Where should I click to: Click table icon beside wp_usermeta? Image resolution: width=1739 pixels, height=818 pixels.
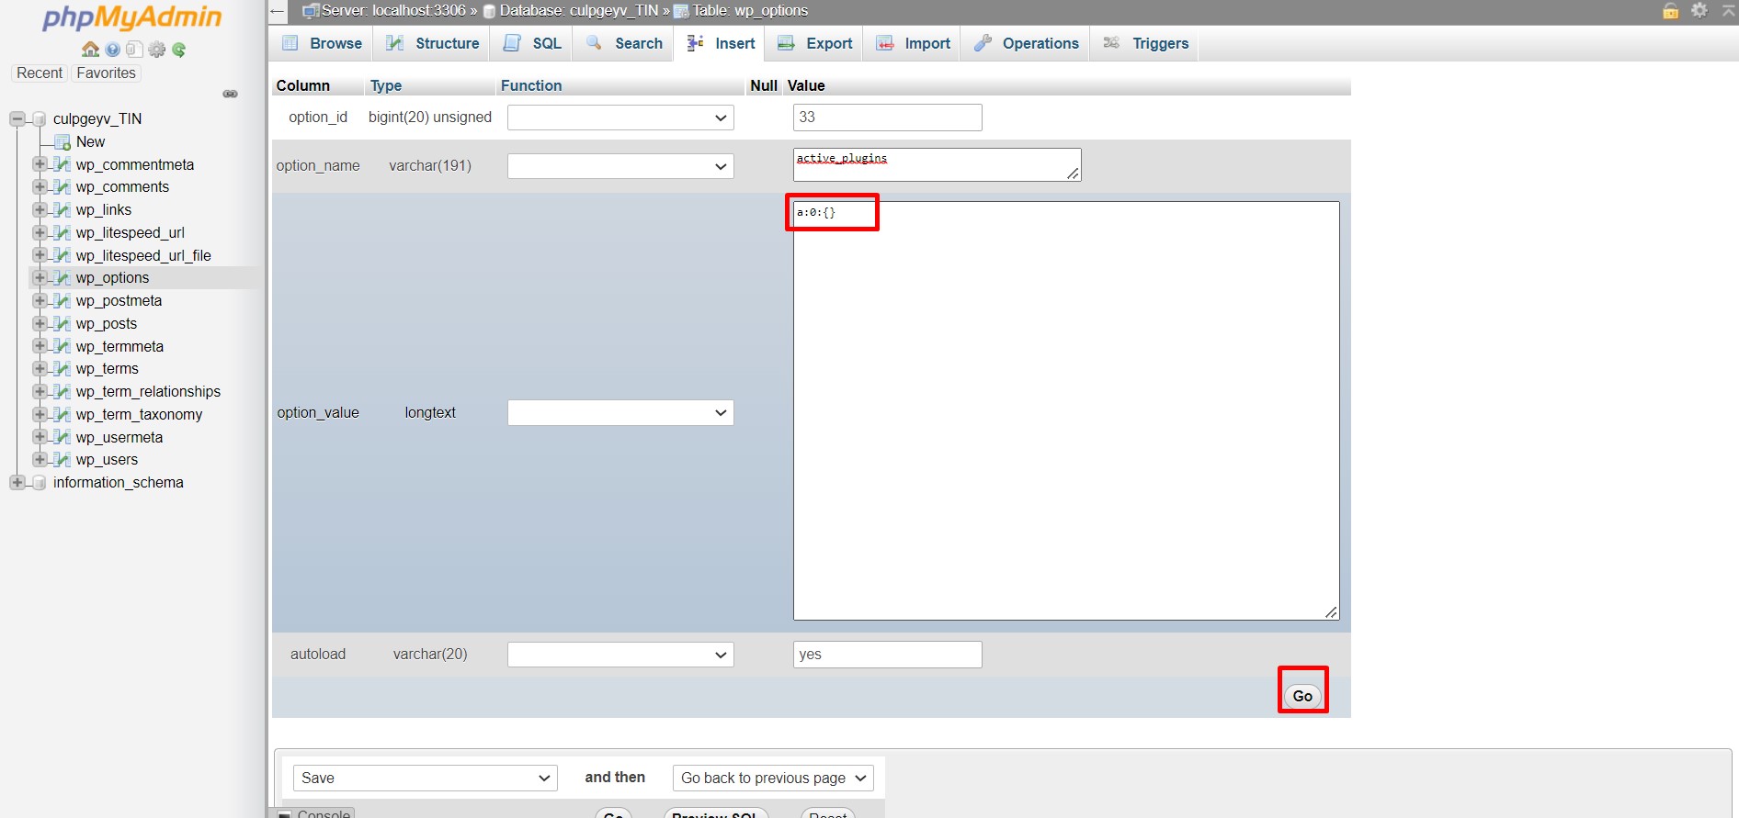tap(62, 437)
